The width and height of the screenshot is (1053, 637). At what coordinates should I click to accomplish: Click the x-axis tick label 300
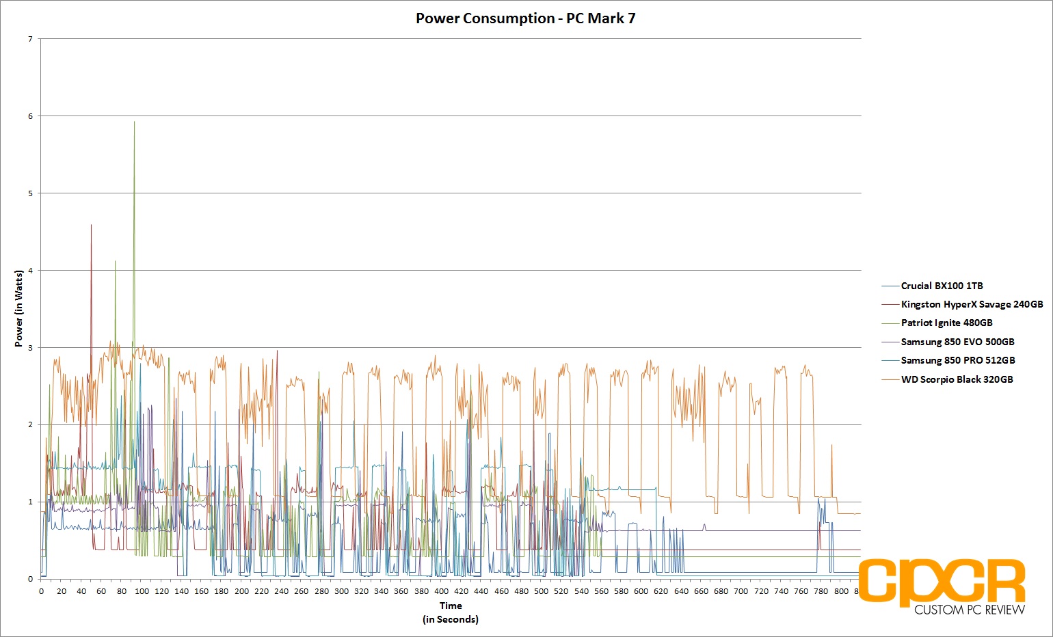(x=341, y=591)
